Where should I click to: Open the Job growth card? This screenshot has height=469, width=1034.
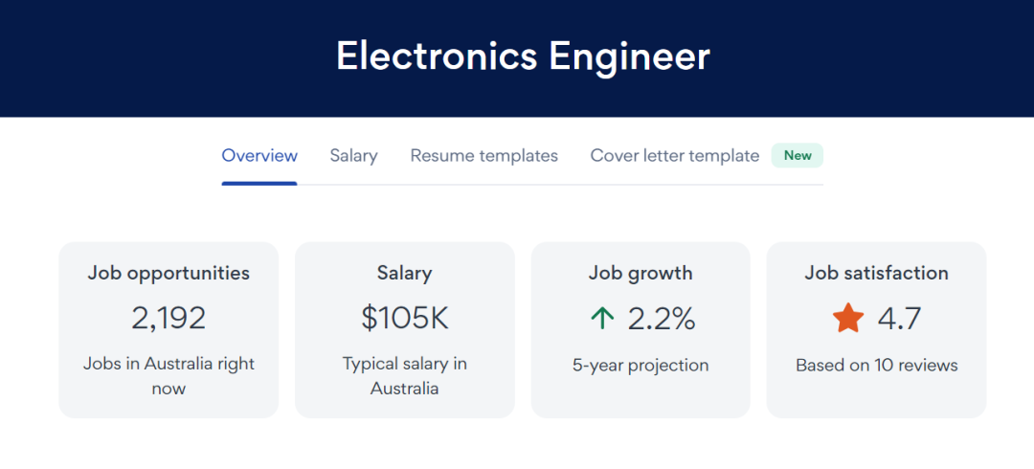coord(641,273)
